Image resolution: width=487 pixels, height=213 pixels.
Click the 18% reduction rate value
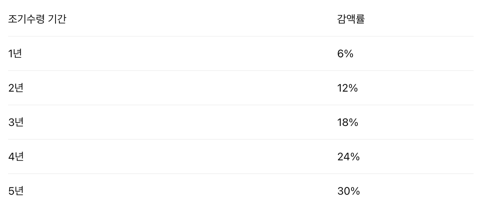coord(348,123)
